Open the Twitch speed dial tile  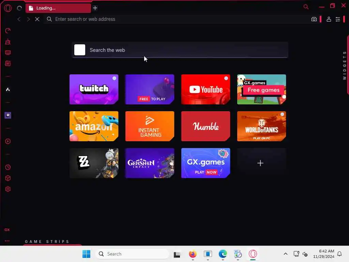94,89
